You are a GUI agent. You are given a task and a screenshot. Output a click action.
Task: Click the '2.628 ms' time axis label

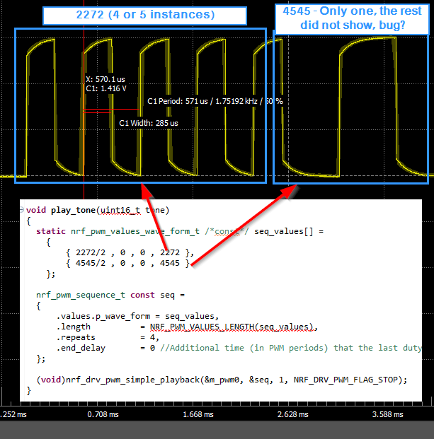click(292, 414)
